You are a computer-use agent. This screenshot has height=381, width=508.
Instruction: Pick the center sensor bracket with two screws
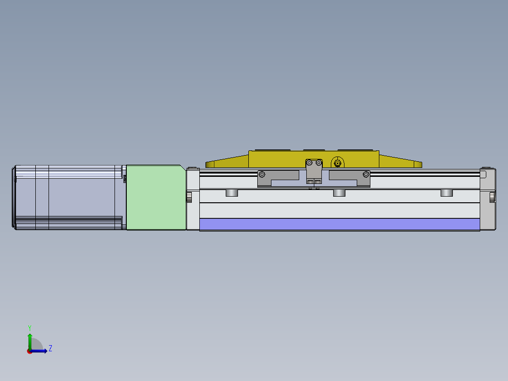[314, 171]
